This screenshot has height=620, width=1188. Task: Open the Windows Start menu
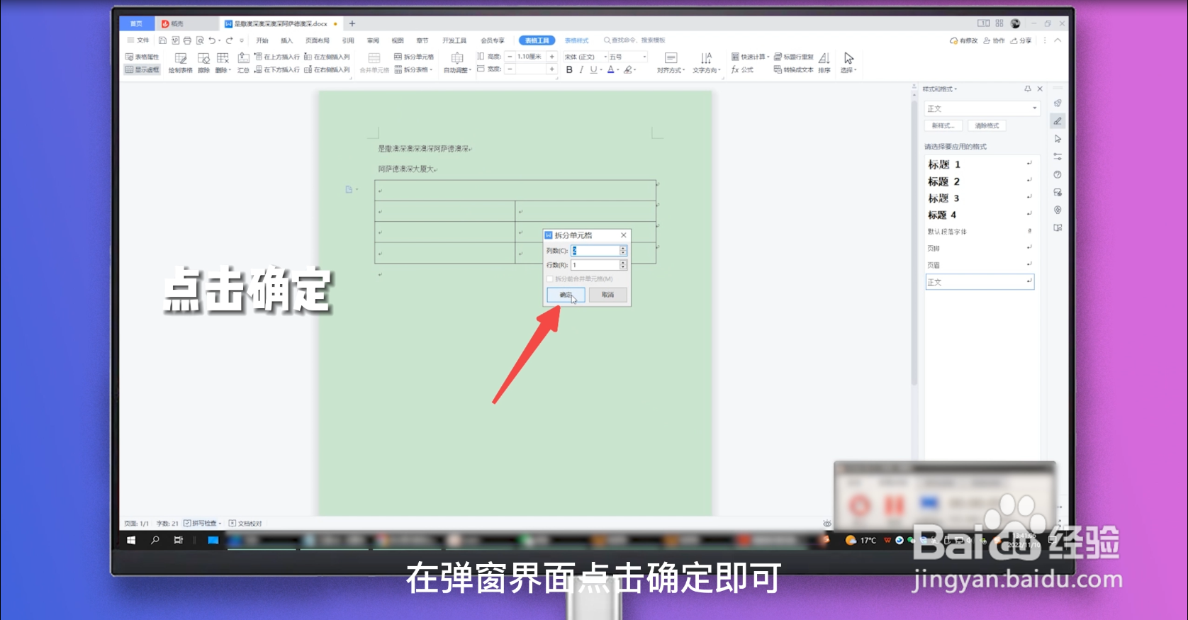coord(131,540)
